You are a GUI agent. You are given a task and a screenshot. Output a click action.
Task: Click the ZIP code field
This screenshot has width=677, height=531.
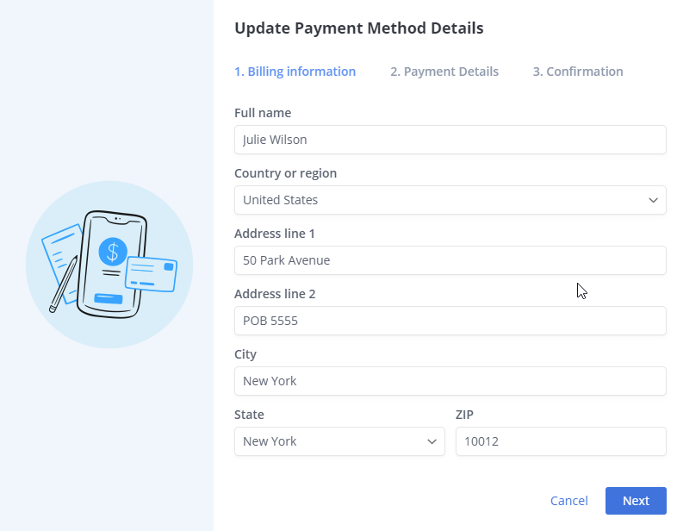click(x=560, y=441)
